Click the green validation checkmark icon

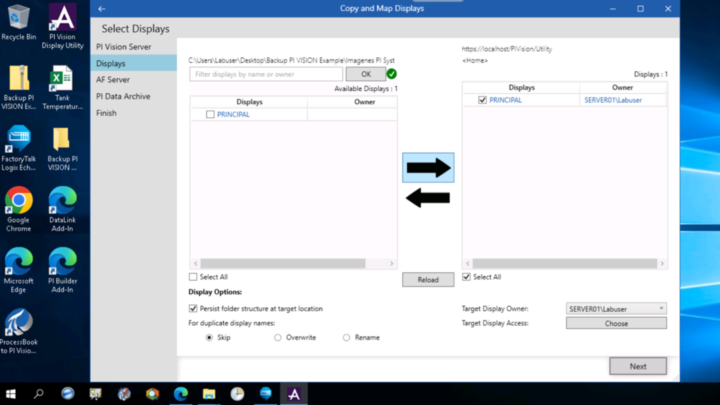pos(391,74)
